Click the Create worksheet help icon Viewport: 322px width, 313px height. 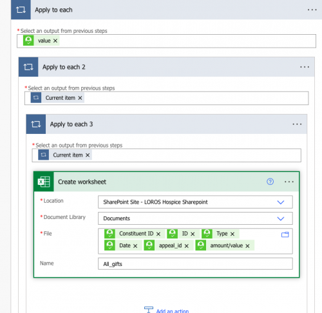[270, 182]
